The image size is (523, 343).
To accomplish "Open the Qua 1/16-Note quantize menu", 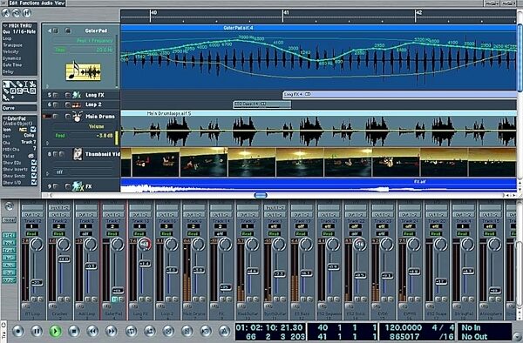I will (x=20, y=32).
